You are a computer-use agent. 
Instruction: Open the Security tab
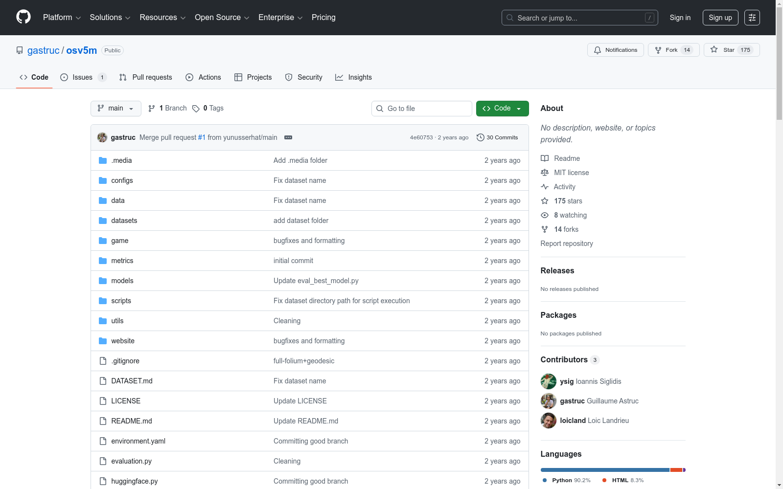[x=304, y=77]
